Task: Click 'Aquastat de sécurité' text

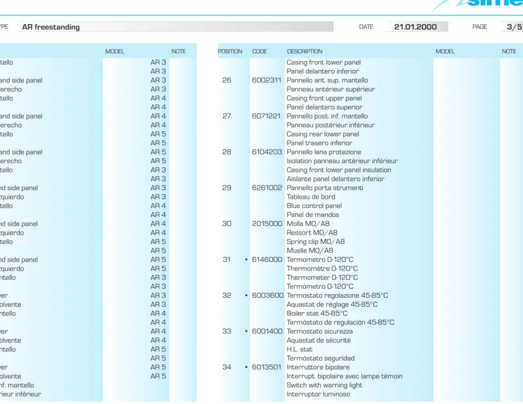Action: click(x=319, y=340)
